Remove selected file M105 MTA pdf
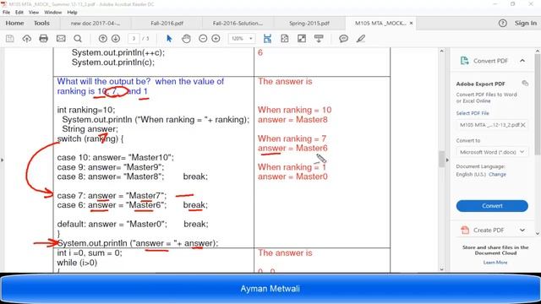Image resolution: width=541 pixels, height=304 pixels. [x=523, y=125]
